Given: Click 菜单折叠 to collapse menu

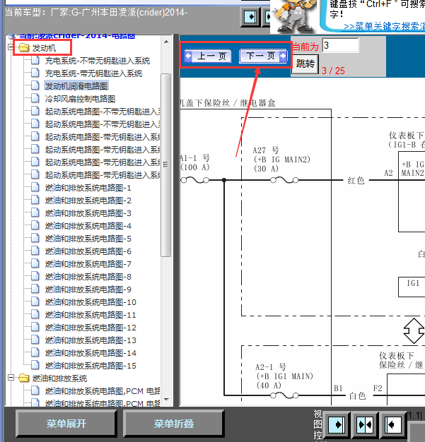Looking at the screenshot, I should click(174, 424).
